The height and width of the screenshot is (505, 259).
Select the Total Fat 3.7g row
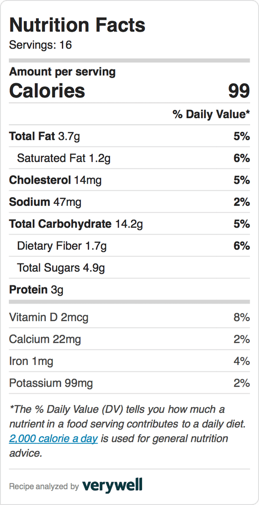(129, 136)
